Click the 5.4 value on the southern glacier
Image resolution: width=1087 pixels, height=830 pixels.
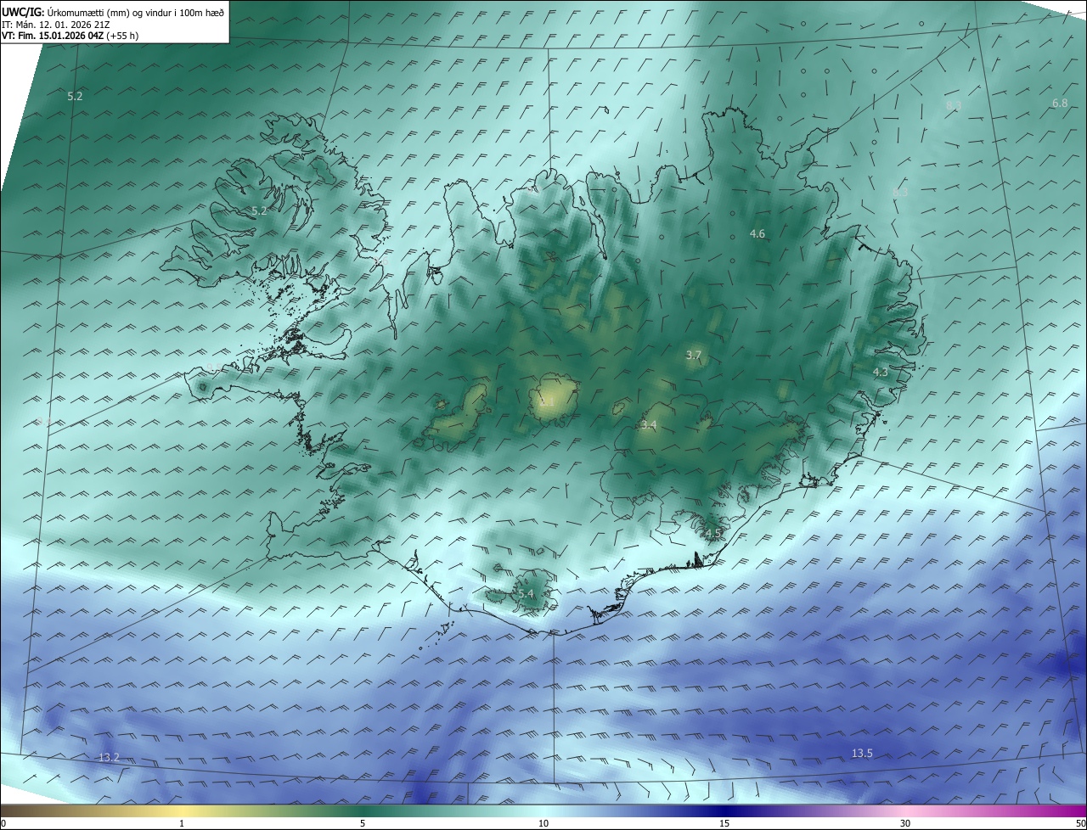pyautogui.click(x=526, y=594)
